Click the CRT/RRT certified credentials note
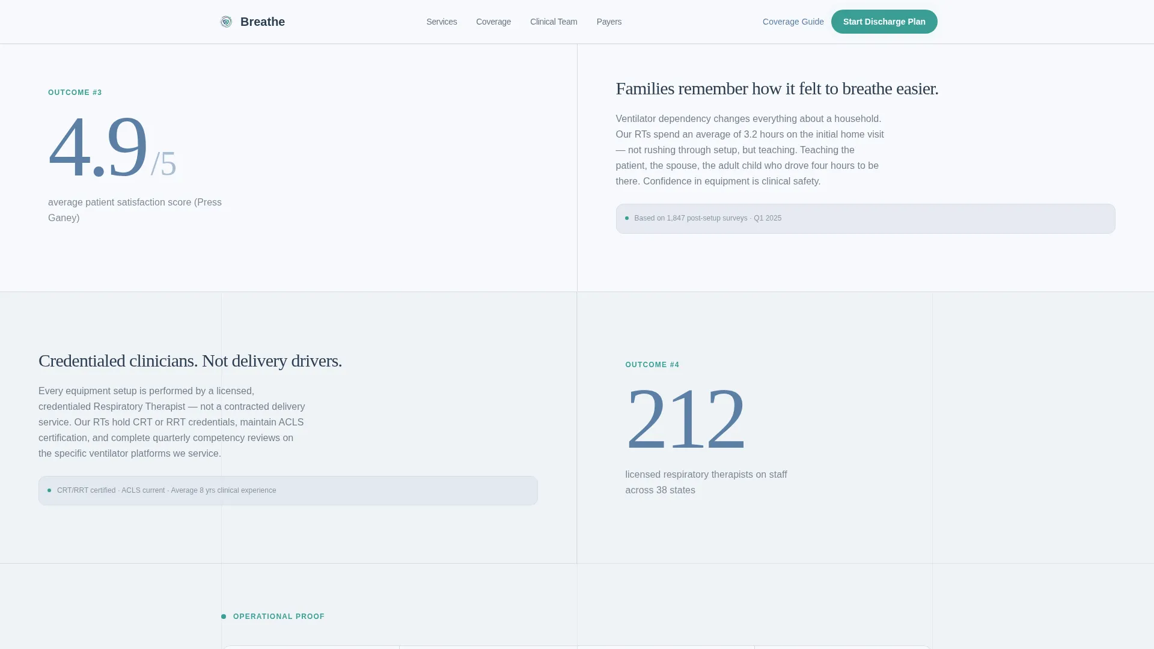 288,490
